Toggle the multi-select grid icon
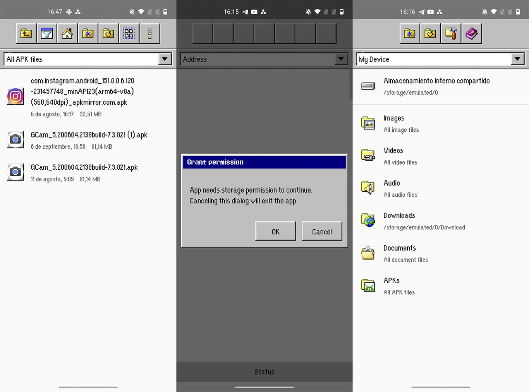 pyautogui.click(x=129, y=34)
